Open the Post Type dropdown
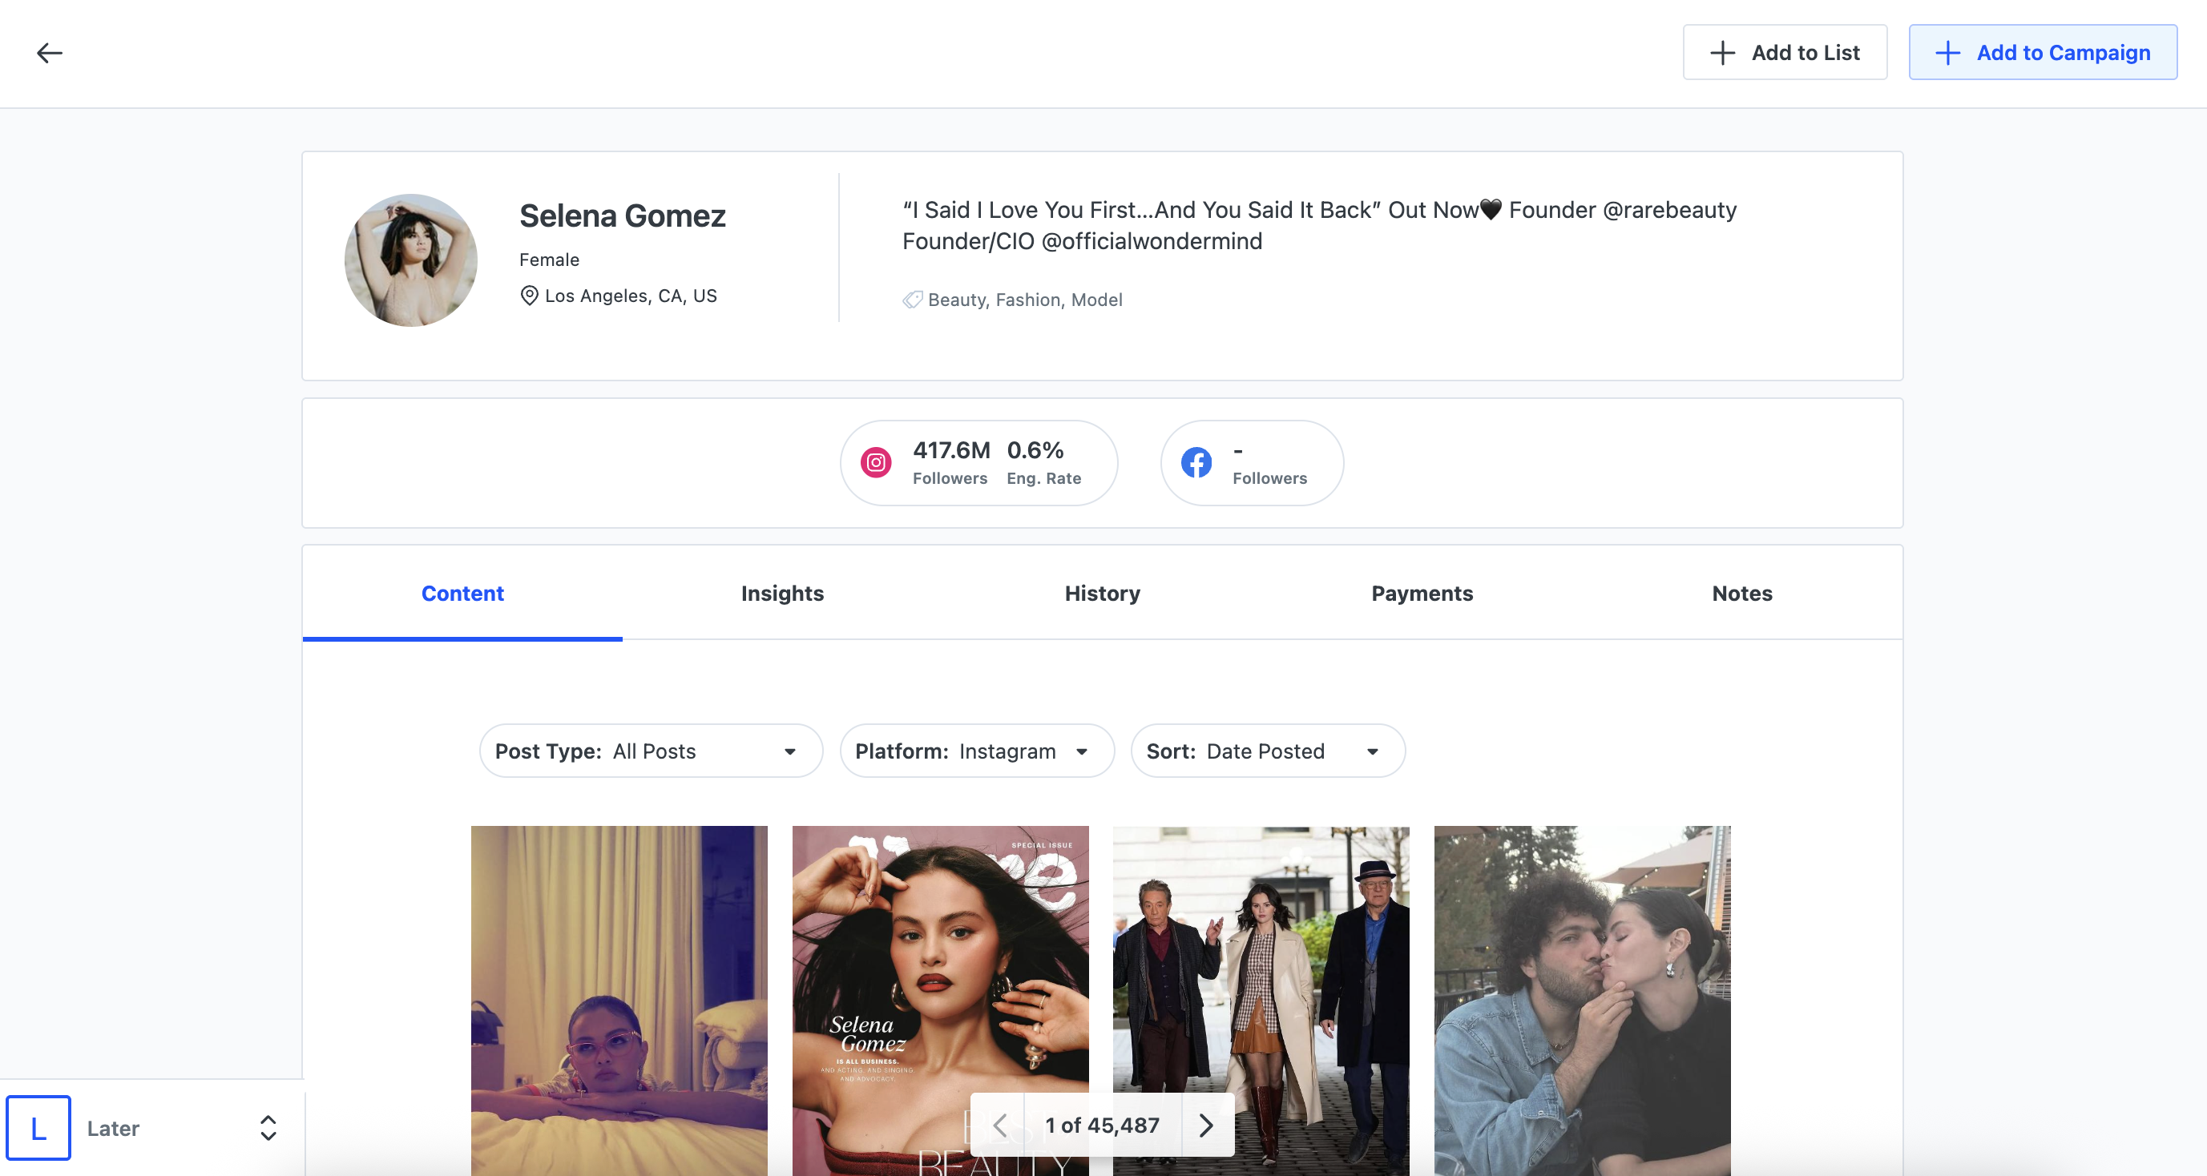This screenshot has height=1176, width=2207. pos(652,751)
